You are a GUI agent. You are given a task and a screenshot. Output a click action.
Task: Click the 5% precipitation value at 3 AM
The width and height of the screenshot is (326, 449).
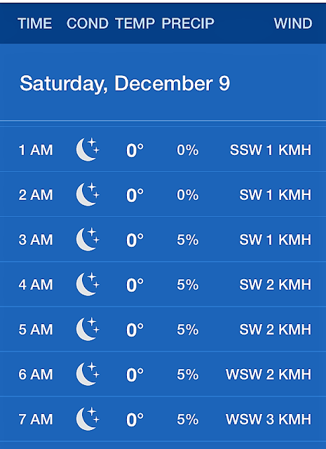188,240
